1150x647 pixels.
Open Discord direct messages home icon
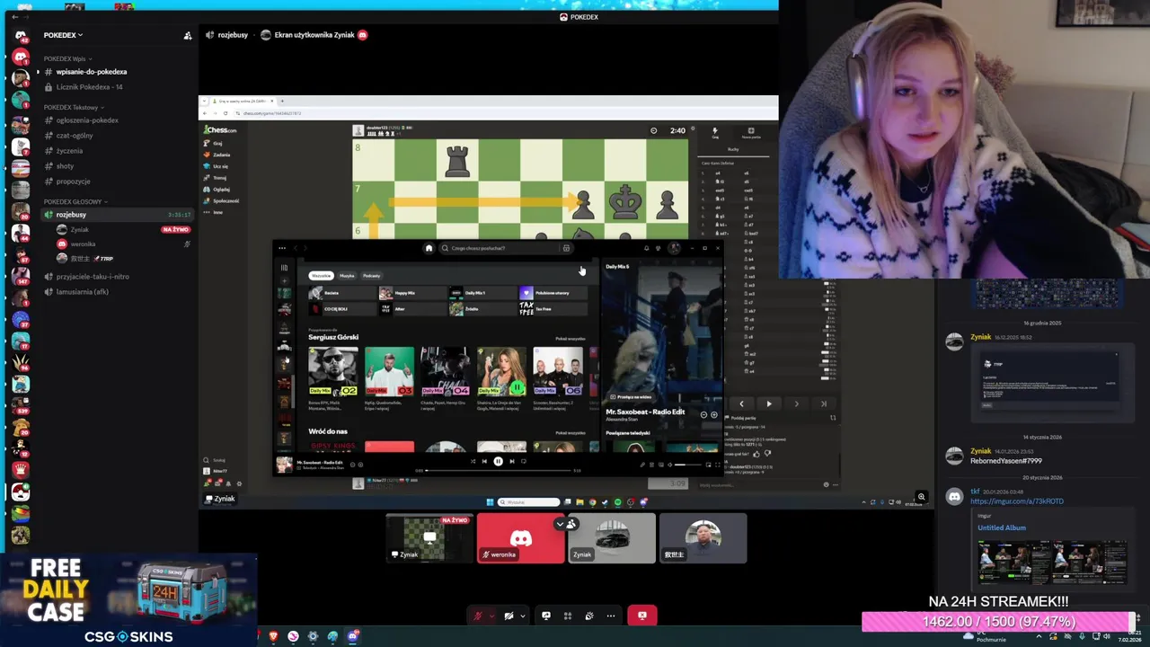[x=21, y=36]
